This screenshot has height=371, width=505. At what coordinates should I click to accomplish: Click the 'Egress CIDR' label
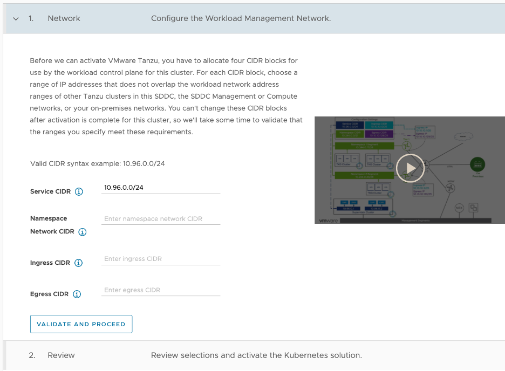(49, 294)
